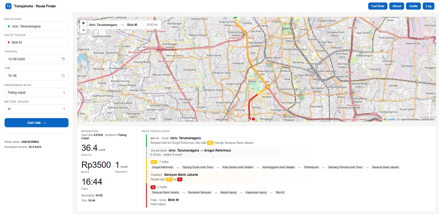Click the Kota Bambu Arah Selatan stop chip
Screen dimensions: 439x214
click(x=237, y=167)
